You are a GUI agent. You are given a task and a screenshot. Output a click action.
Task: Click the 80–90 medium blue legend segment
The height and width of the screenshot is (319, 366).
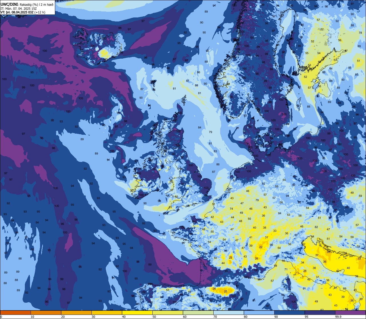click(259, 312)
